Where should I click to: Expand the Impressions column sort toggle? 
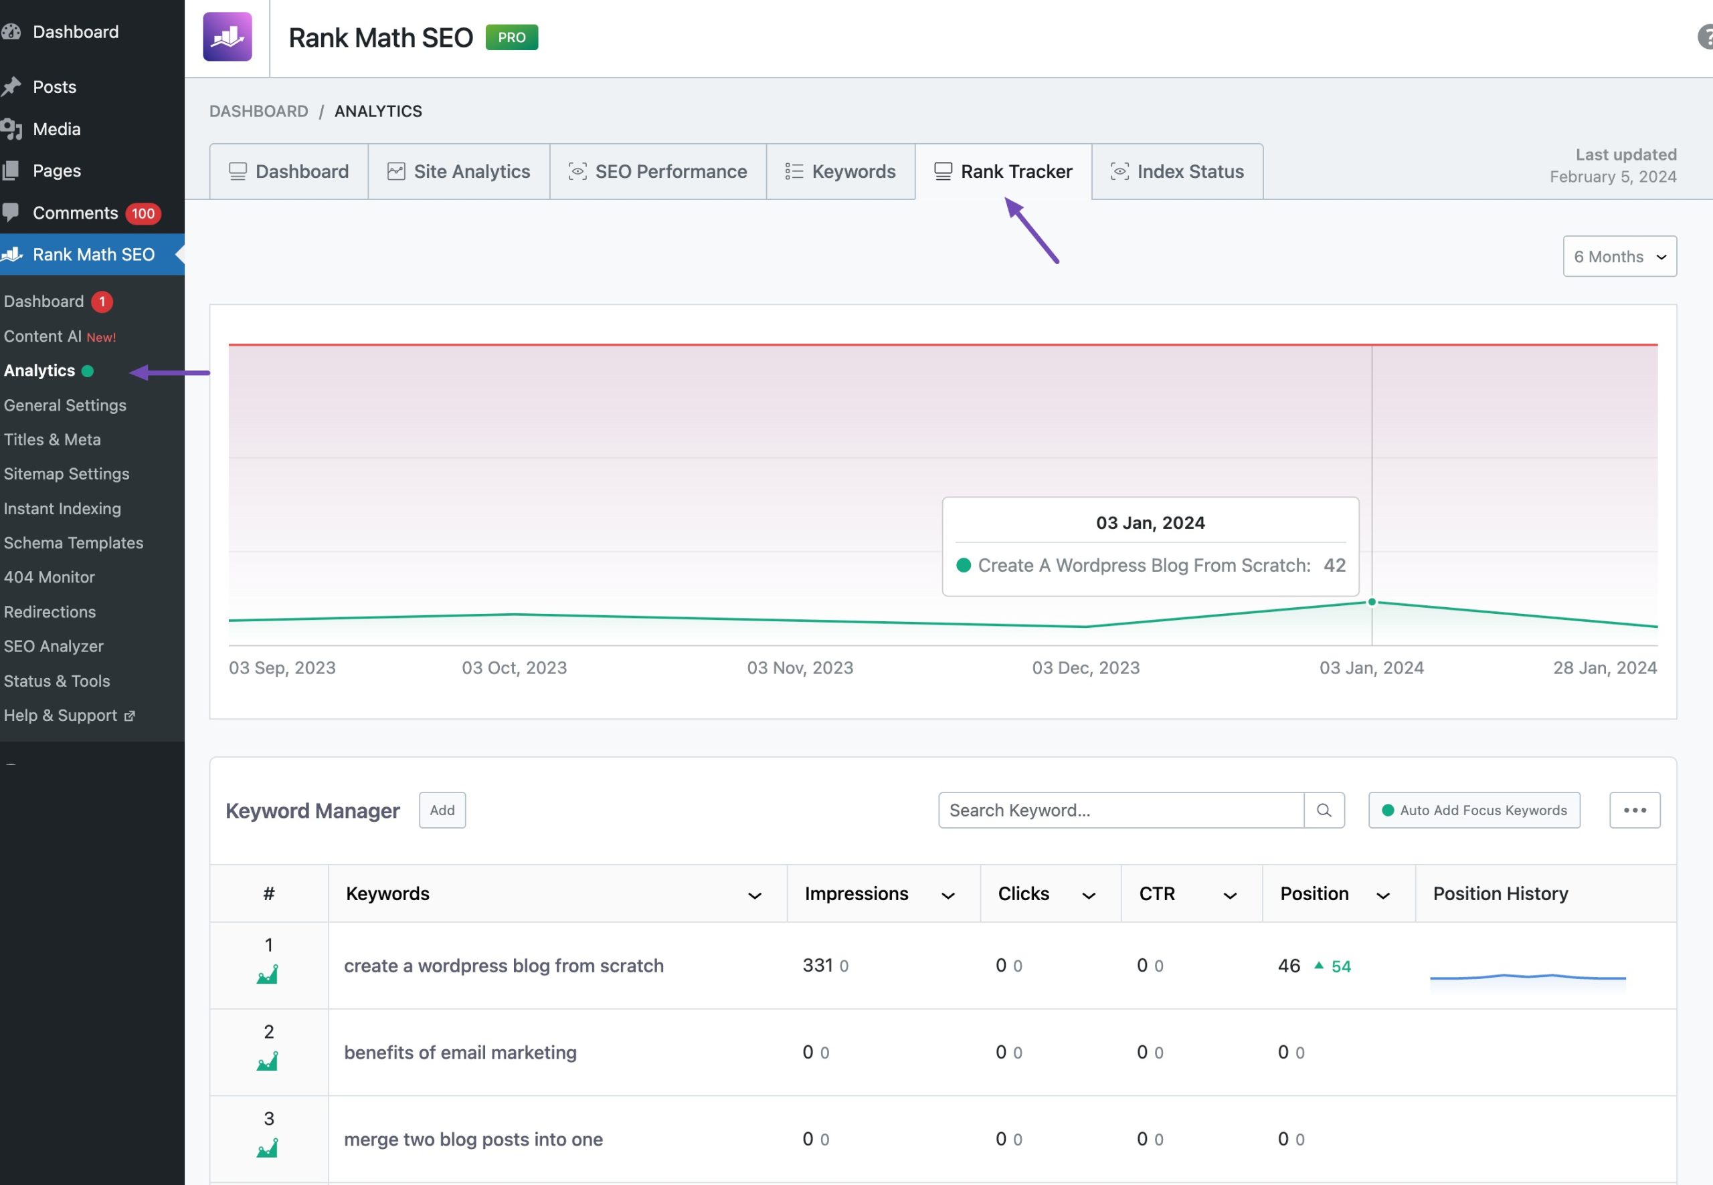(x=945, y=895)
